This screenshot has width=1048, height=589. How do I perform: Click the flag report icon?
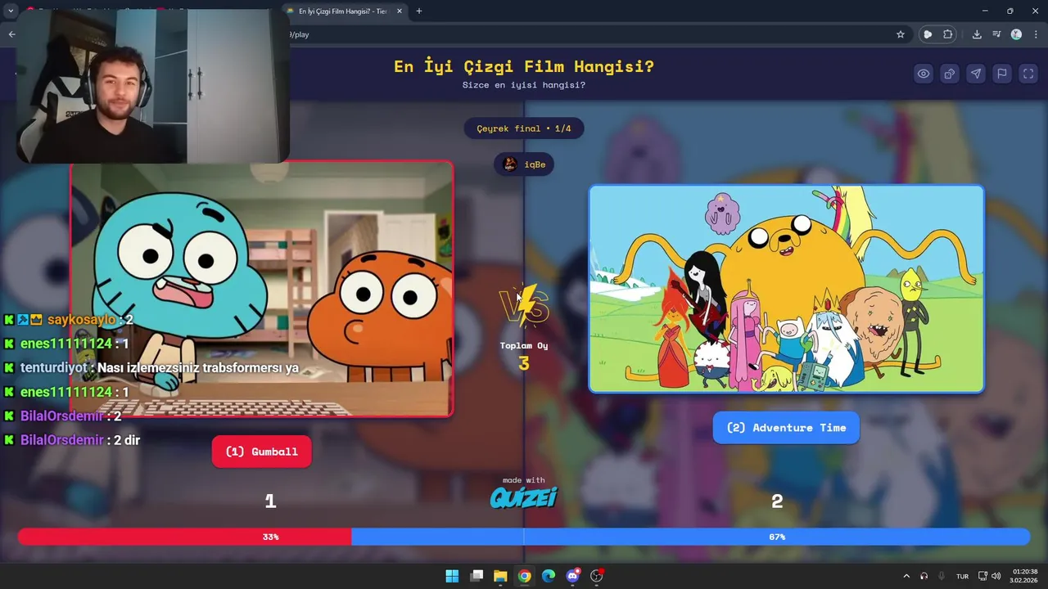pos(1001,74)
